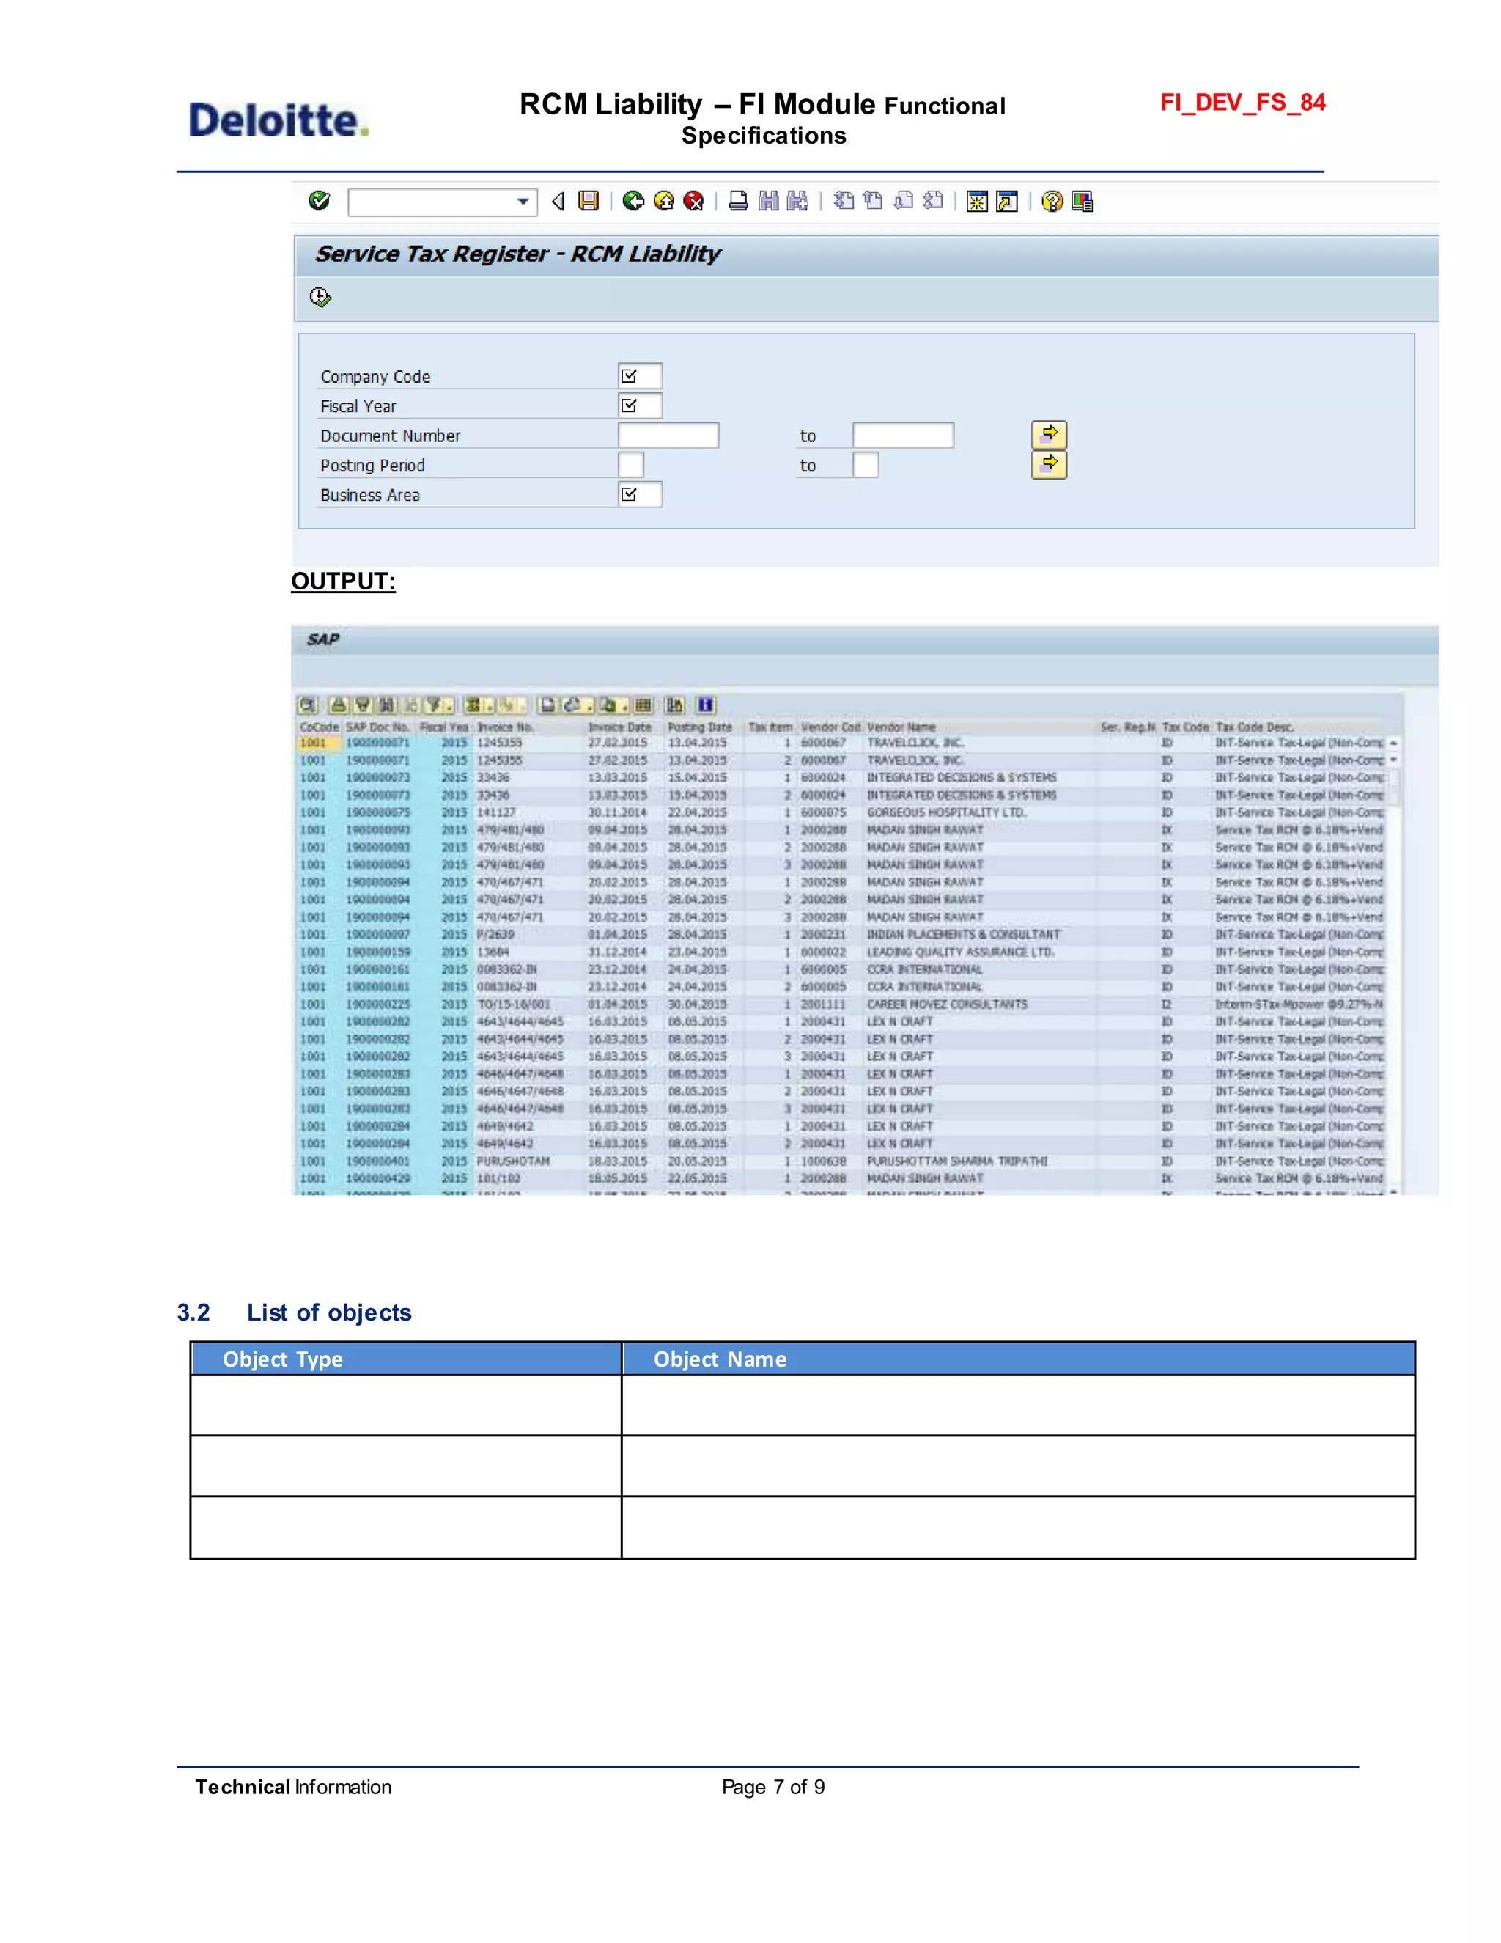
Task: Open the command field dropdown arrow
Action: (523, 202)
